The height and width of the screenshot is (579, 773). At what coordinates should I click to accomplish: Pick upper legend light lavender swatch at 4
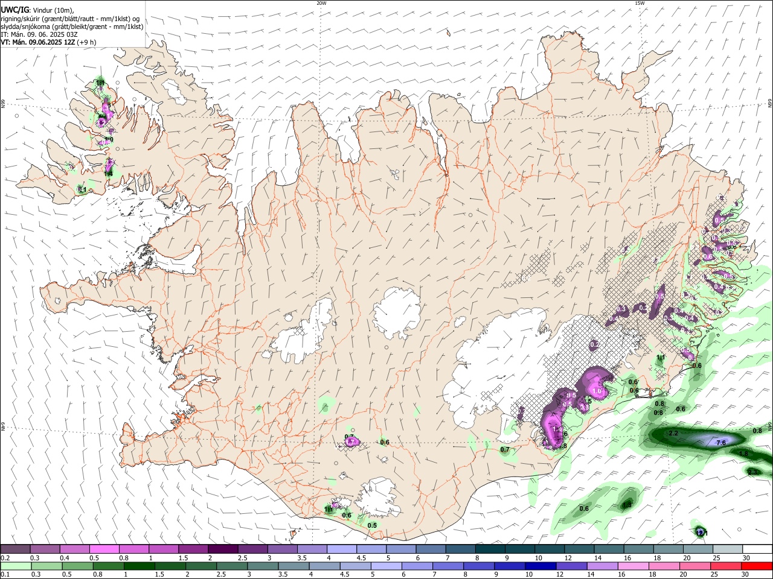(342, 549)
